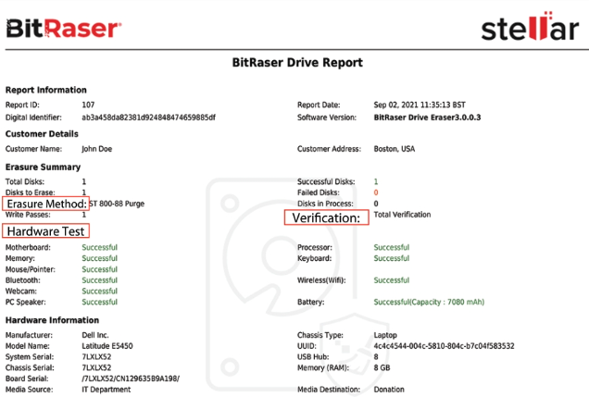Select 'BitRaser Drive Eraser3.0.0.3' software version

coord(427,118)
